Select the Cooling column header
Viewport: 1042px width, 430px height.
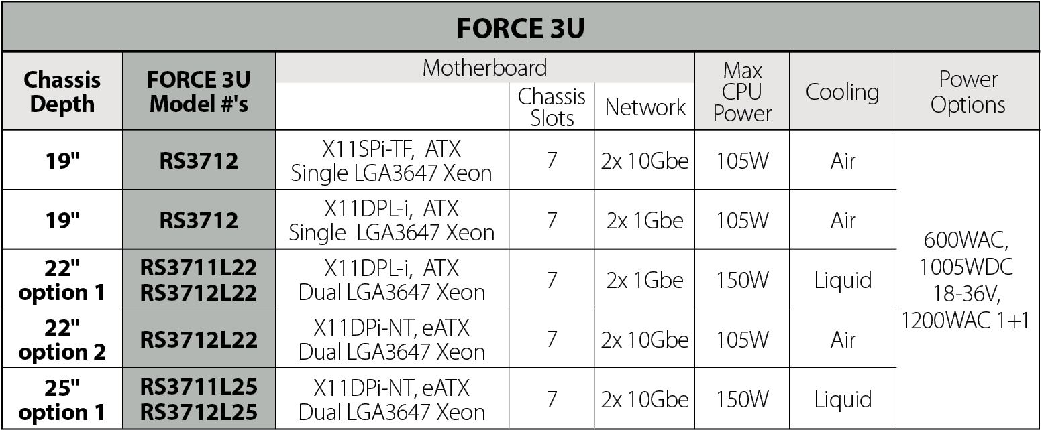coord(843,92)
